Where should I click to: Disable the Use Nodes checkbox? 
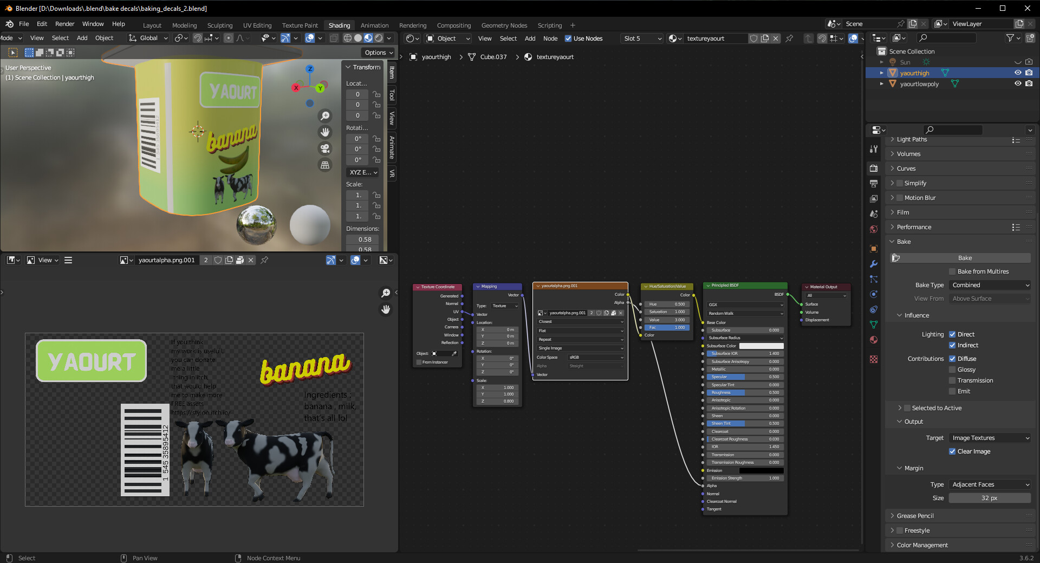[568, 38]
